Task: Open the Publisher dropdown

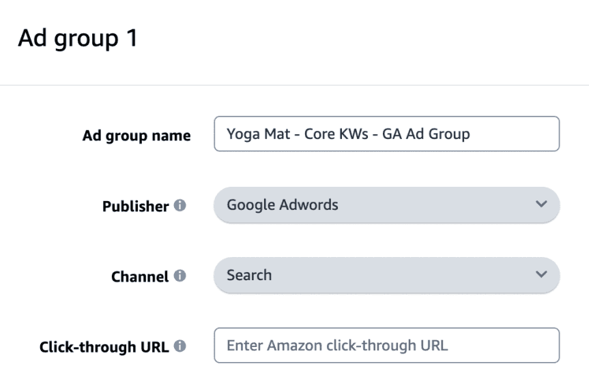Action: pyautogui.click(x=386, y=205)
